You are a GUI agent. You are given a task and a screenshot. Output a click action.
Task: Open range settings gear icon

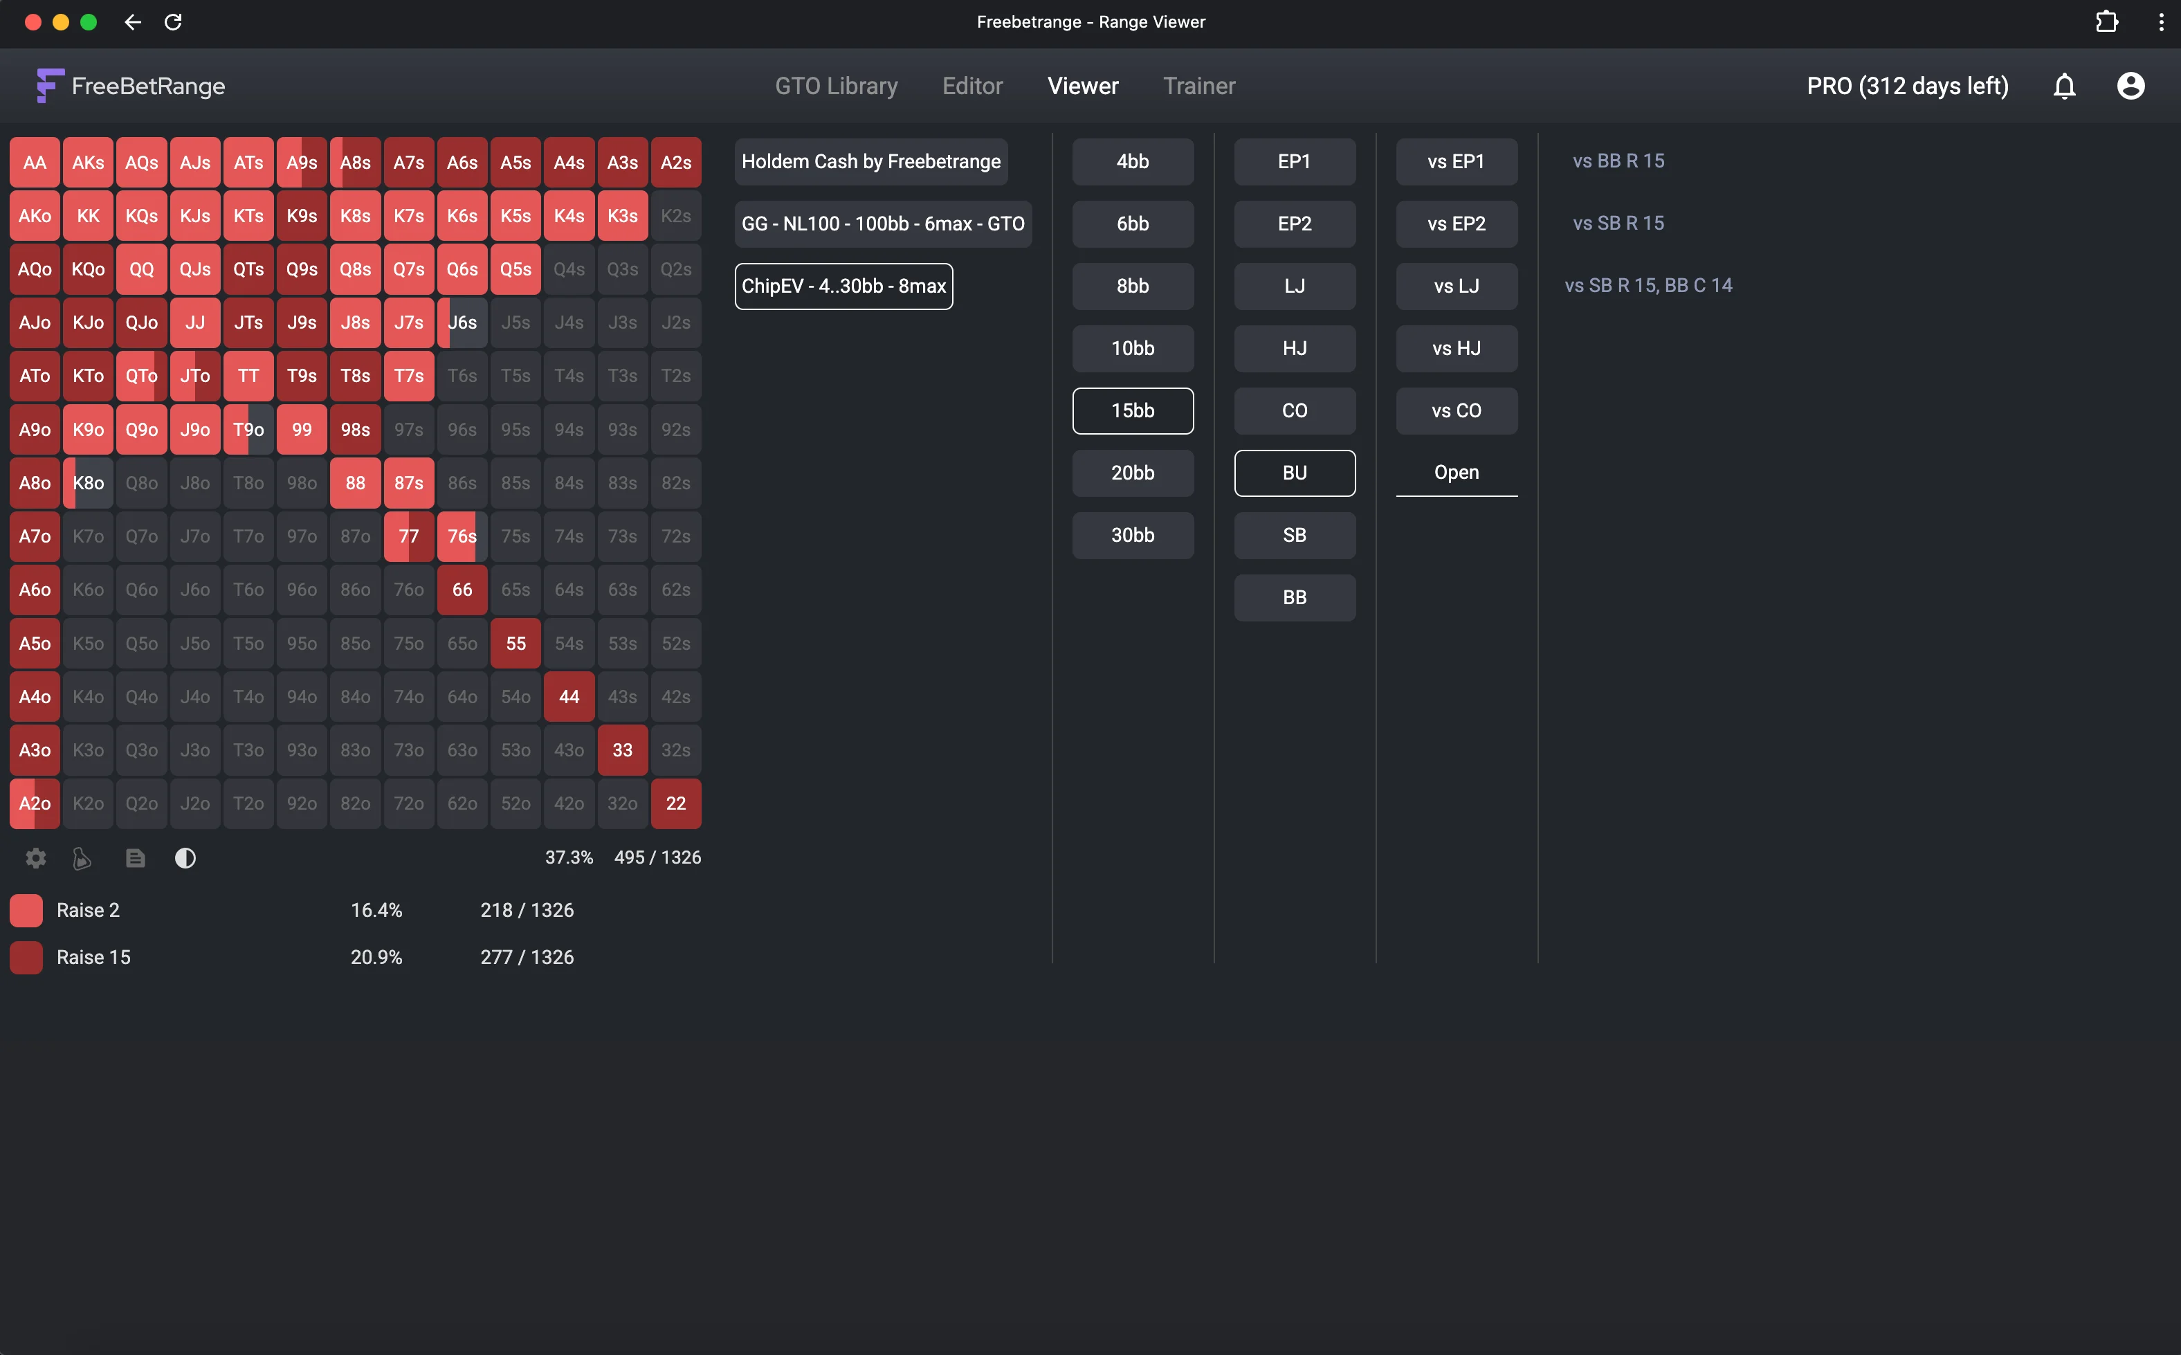[x=36, y=857]
